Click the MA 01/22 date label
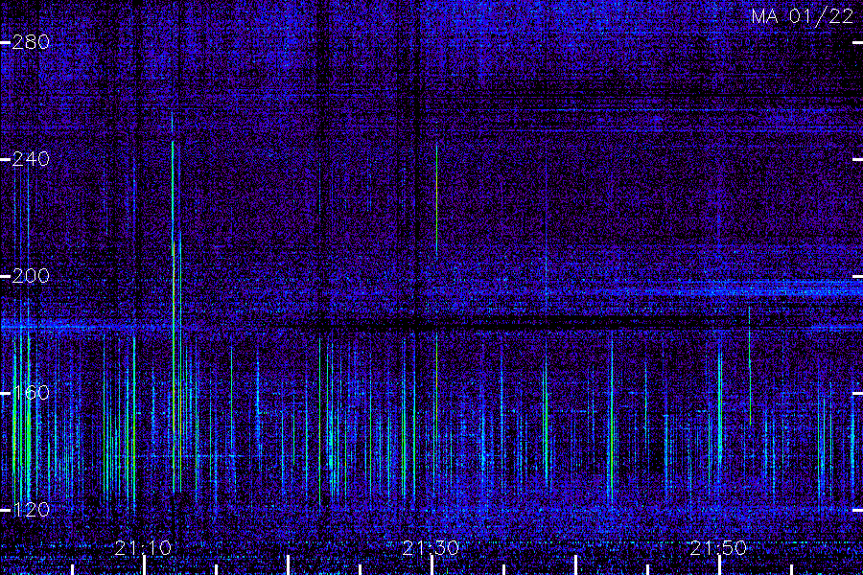 (803, 16)
